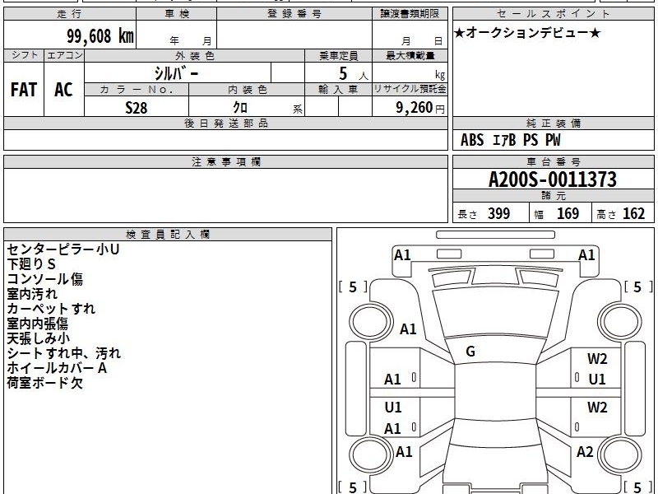Viewport: 658px width, 494px height.
Task: Click the 最大積載量 header
Action: point(410,55)
